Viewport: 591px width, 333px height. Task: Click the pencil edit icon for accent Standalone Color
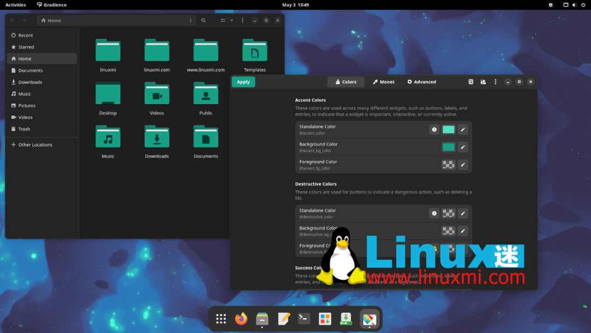(463, 130)
